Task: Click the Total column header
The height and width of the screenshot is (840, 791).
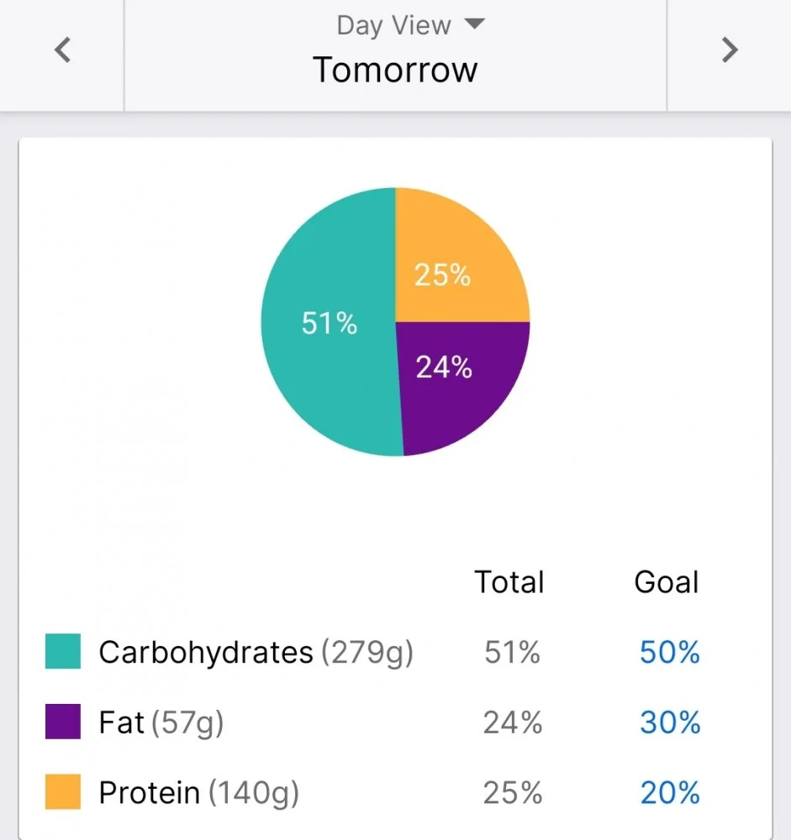Action: [509, 582]
